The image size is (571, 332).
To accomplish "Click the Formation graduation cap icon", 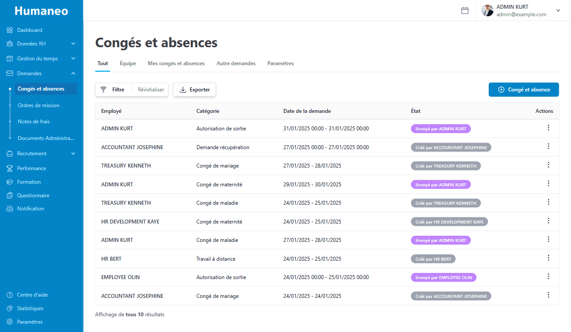I will tap(10, 182).
